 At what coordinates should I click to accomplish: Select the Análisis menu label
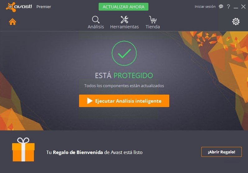point(96,27)
